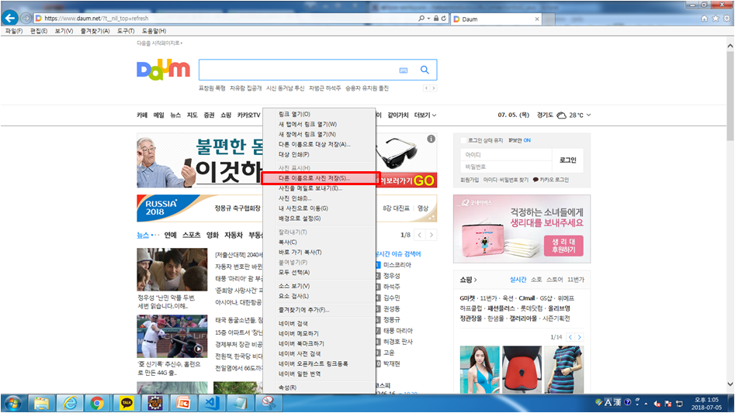Expand 더보기 menu in Daum navigation
Viewport: 735px width, 413px height.
point(425,115)
